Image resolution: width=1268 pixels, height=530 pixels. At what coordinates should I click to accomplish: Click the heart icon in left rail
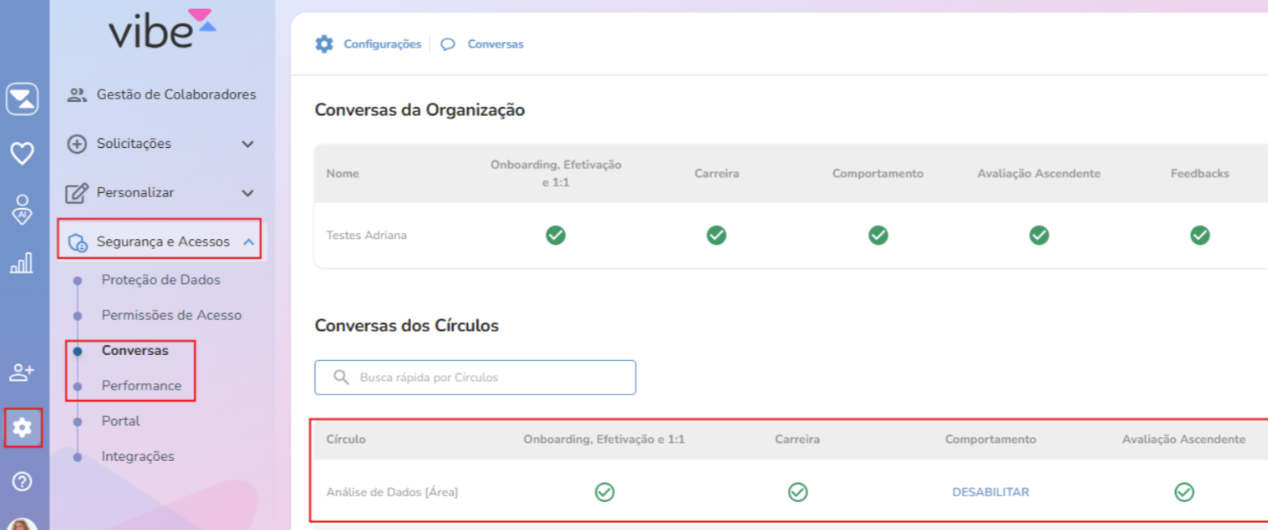(x=22, y=153)
